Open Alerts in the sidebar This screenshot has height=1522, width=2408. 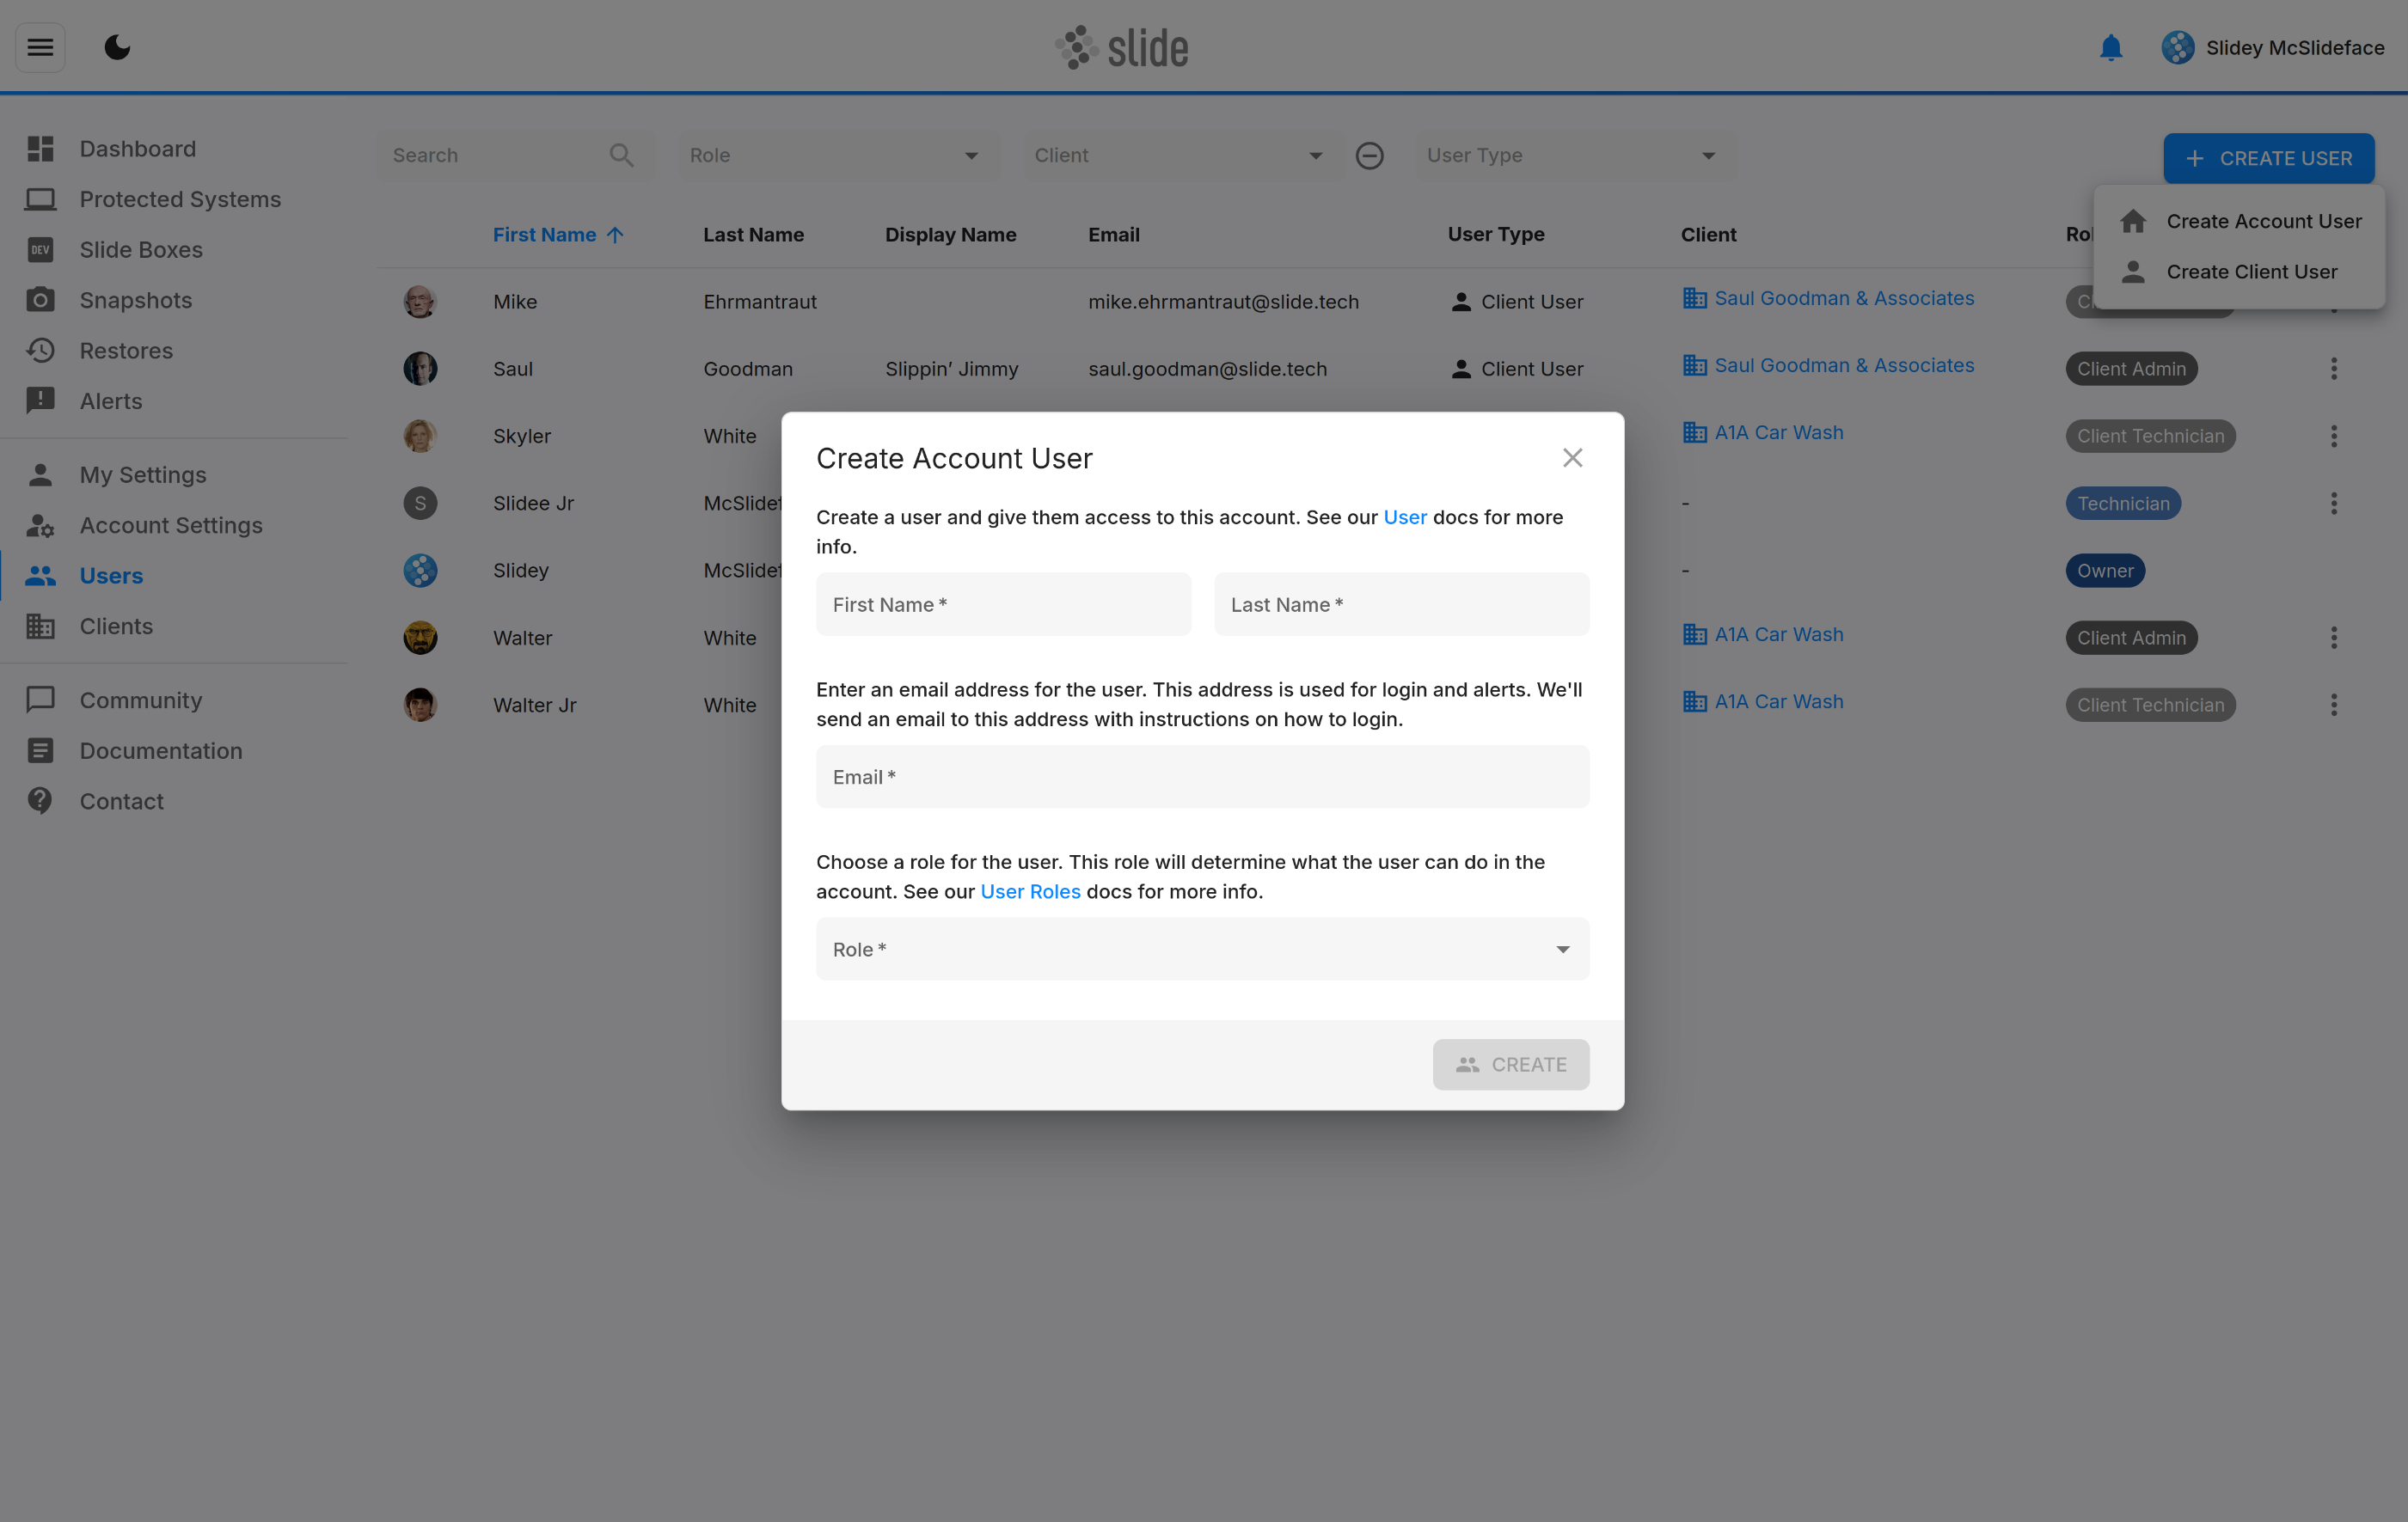click(x=111, y=400)
